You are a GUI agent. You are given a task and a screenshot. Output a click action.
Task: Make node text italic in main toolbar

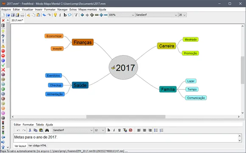60,15
